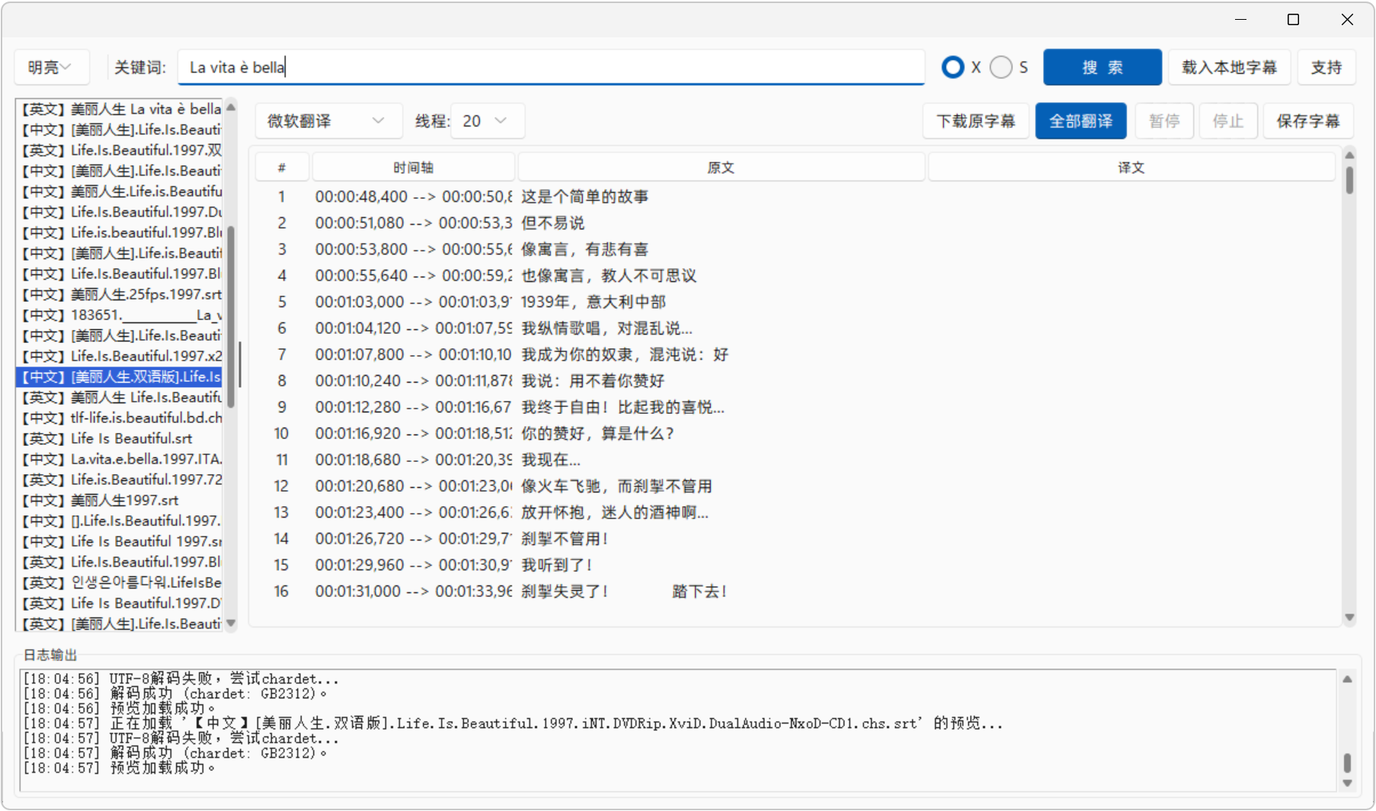Screen dimensions: 1376x811
Task: Save subtitles with 保存字幕 button
Action: [1307, 121]
